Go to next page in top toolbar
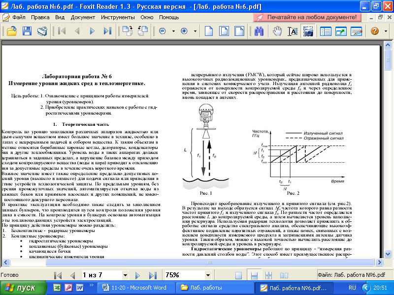Viewport: 394px width, 295px height. pyautogui.click(x=92, y=31)
